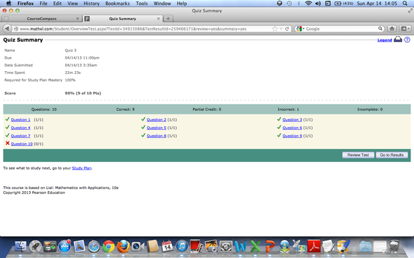414x258 pixels.
Task: Launch PowerPoint from the dock
Action: point(270,247)
